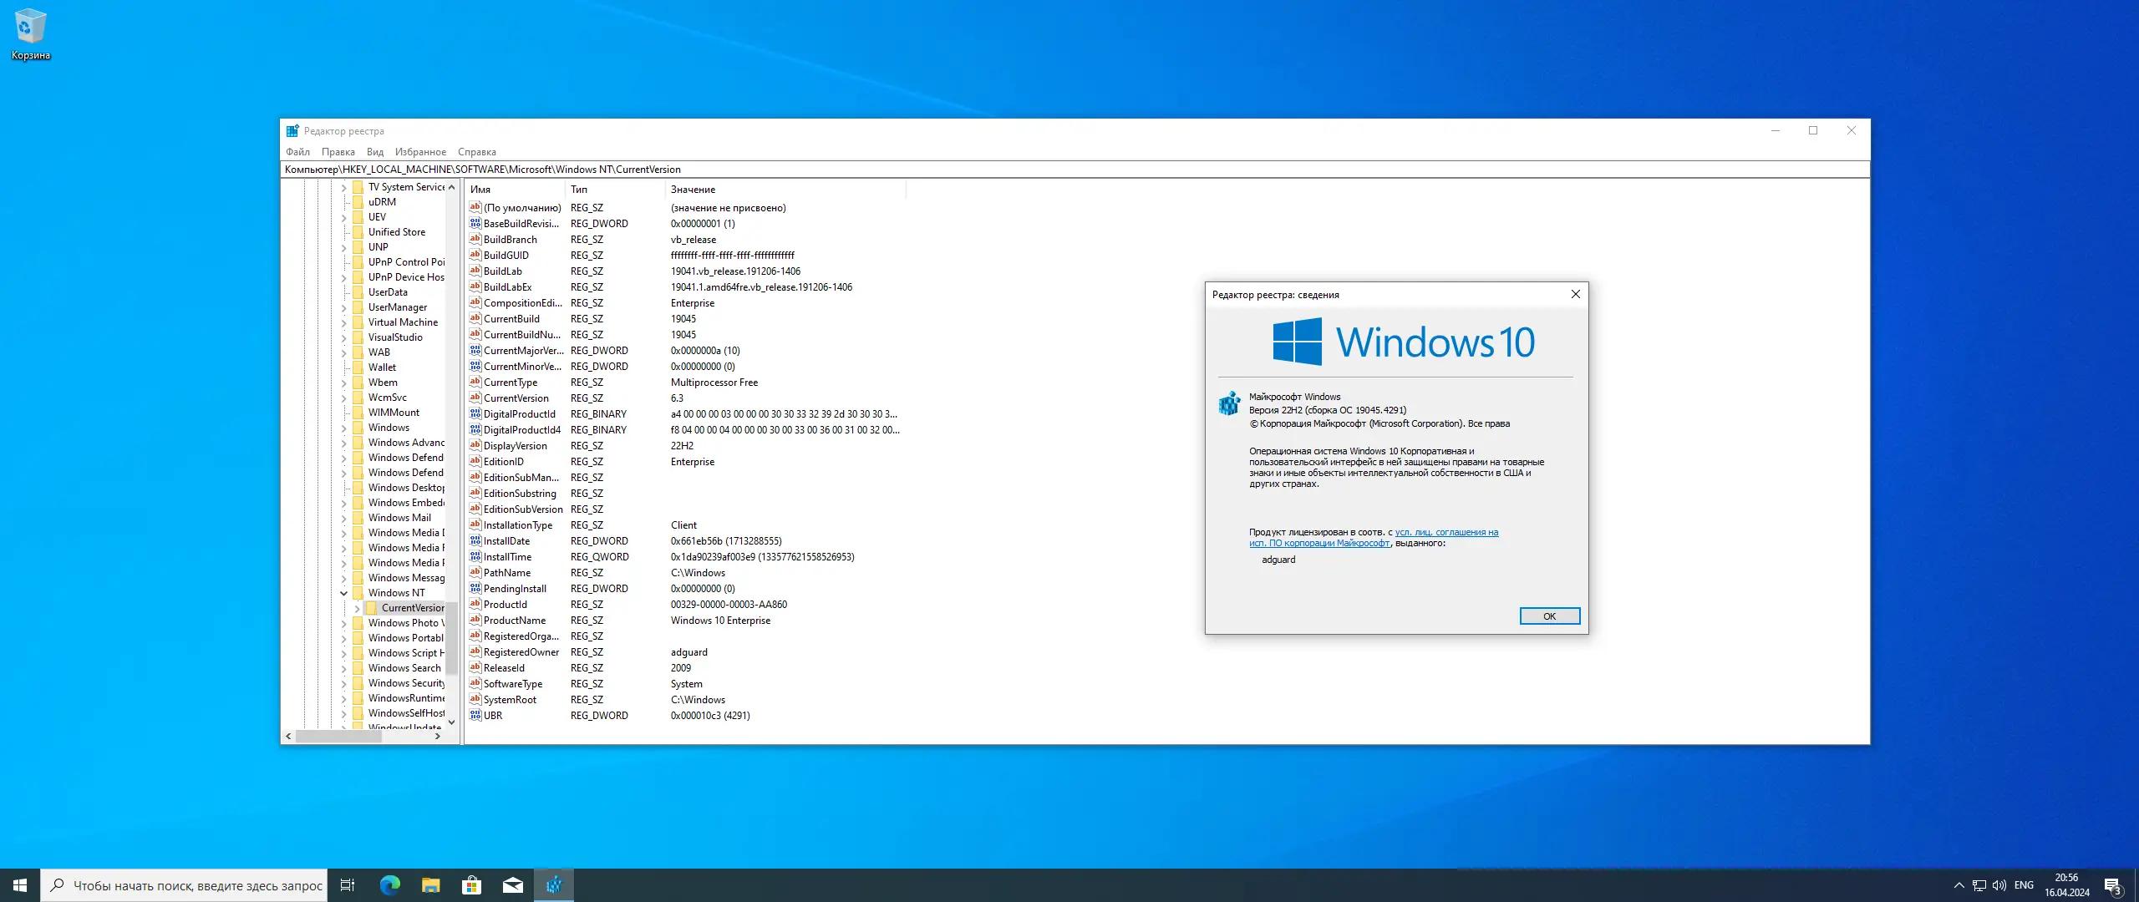Click the taskbar search box
This screenshot has width=2139, height=902.
point(185,885)
